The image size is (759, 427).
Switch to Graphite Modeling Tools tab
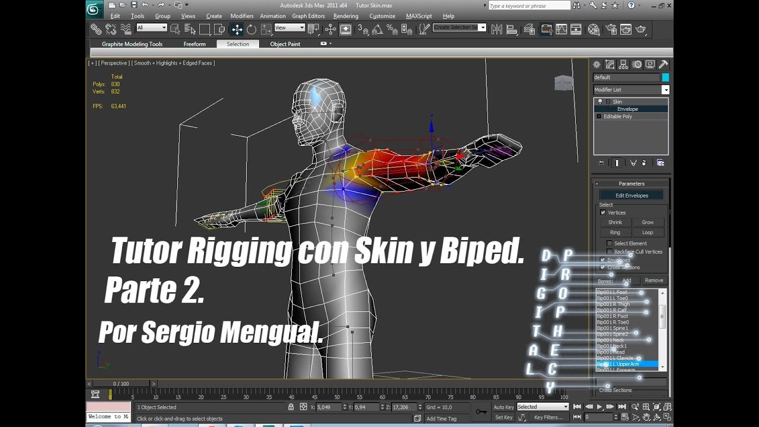click(x=132, y=44)
